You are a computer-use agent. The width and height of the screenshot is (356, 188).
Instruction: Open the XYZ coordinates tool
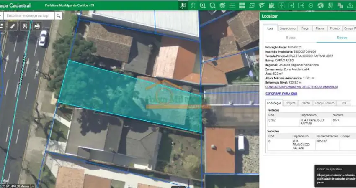pyautogui.click(x=252, y=5)
